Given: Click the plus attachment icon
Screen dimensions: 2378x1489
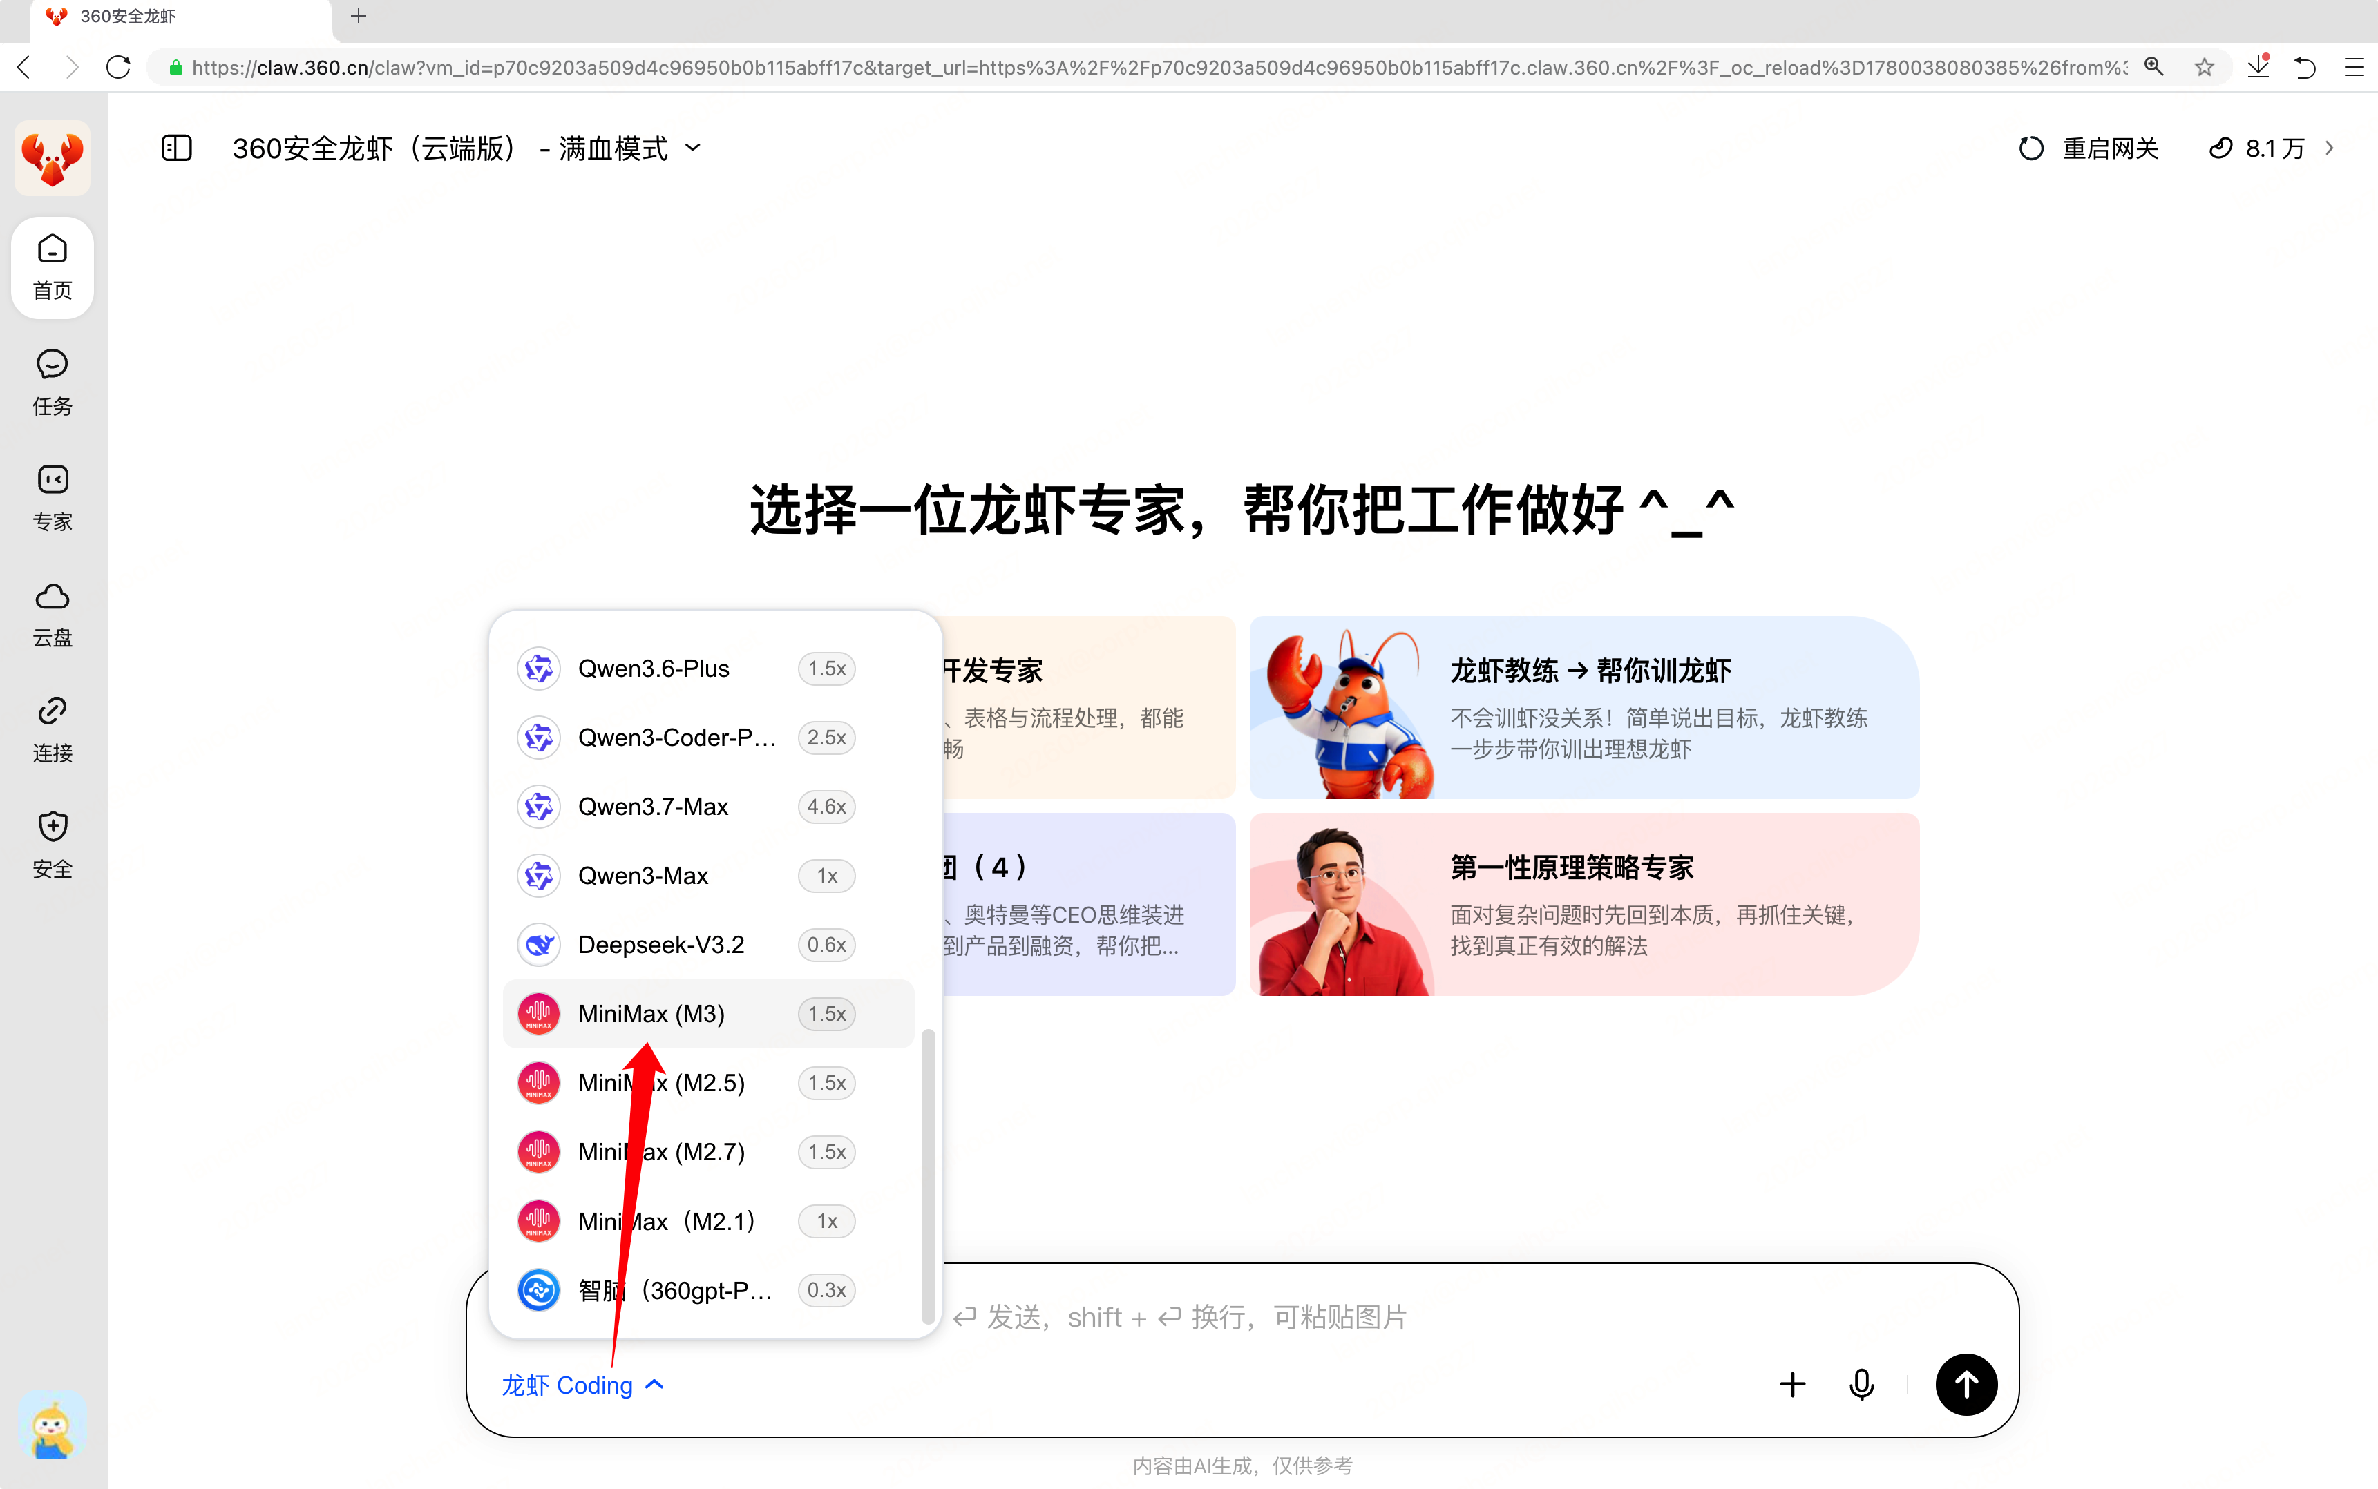Looking at the screenshot, I should pyautogui.click(x=1793, y=1385).
